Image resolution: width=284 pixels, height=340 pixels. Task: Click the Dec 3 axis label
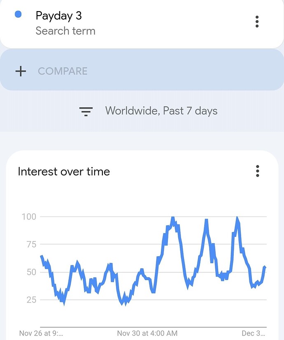click(253, 333)
